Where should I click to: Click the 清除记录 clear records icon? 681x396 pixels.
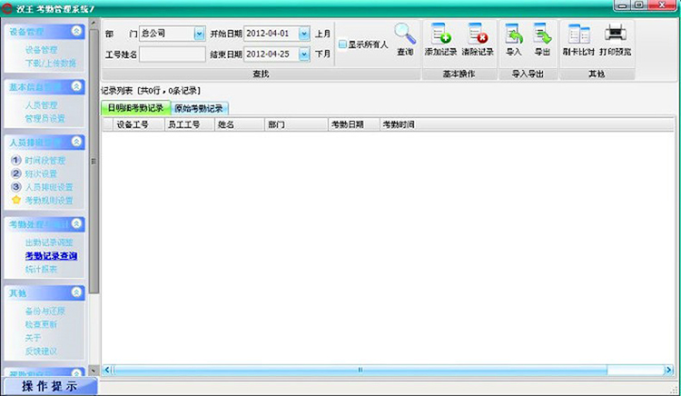[x=478, y=34]
